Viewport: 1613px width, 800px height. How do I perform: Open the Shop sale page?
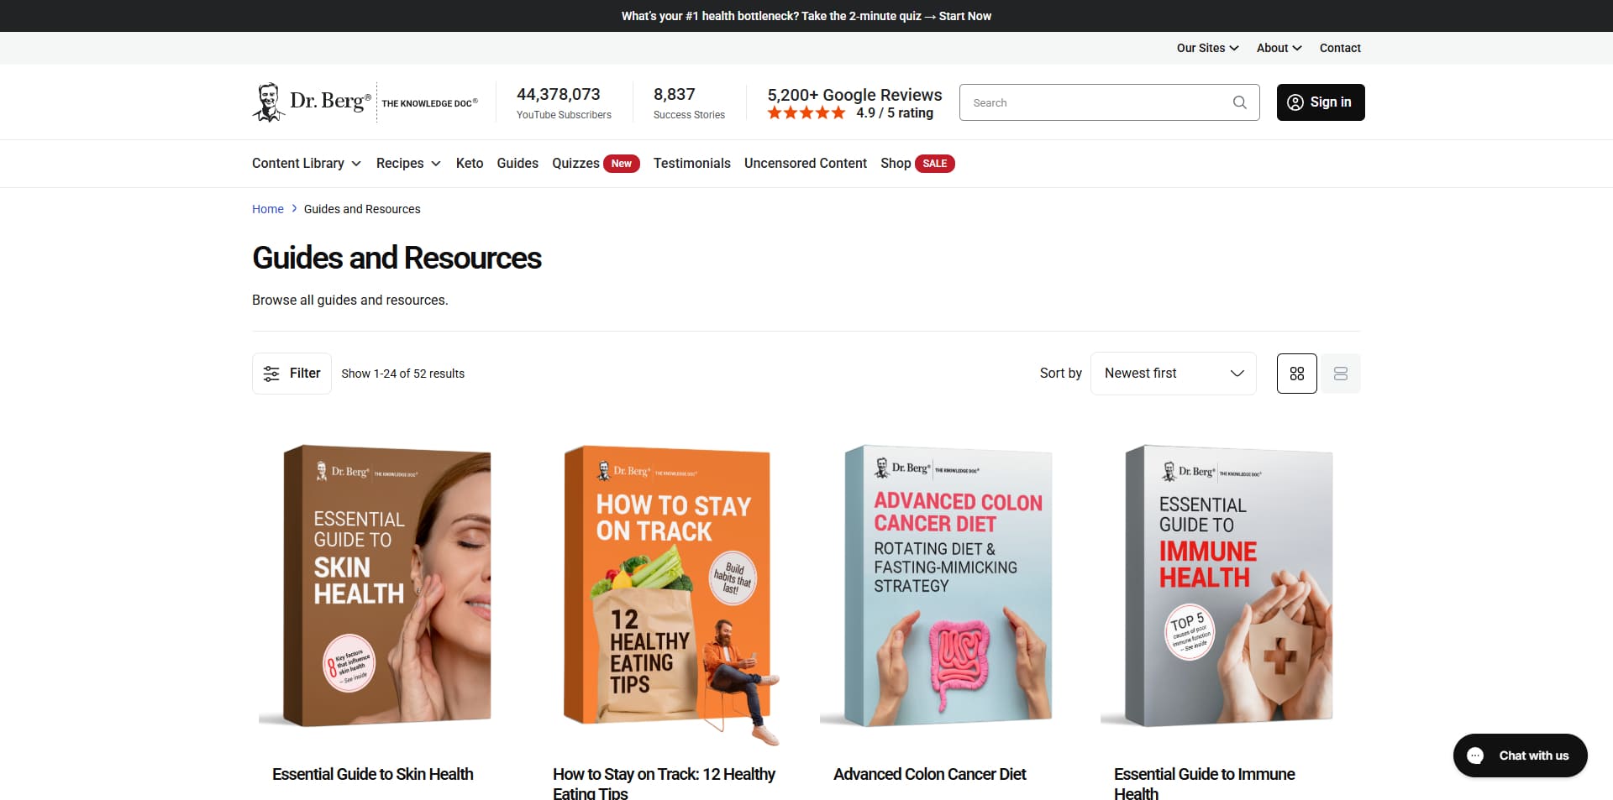point(917,164)
